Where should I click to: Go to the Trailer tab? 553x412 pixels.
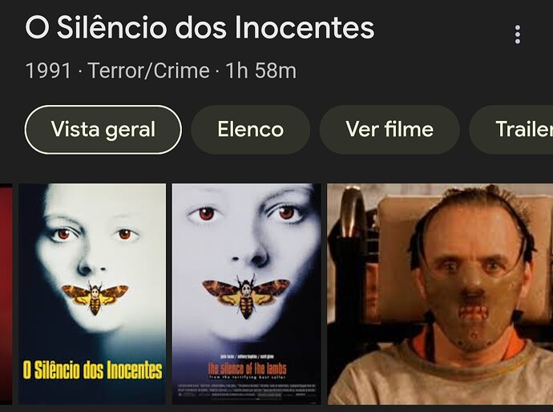click(x=511, y=130)
